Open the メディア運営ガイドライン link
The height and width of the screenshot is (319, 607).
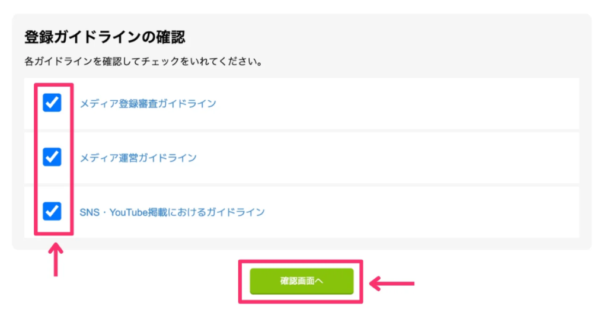[138, 158]
